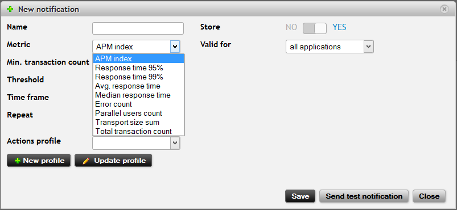Open the Valid for applications dropdown
The image size is (457, 210).
click(330, 47)
